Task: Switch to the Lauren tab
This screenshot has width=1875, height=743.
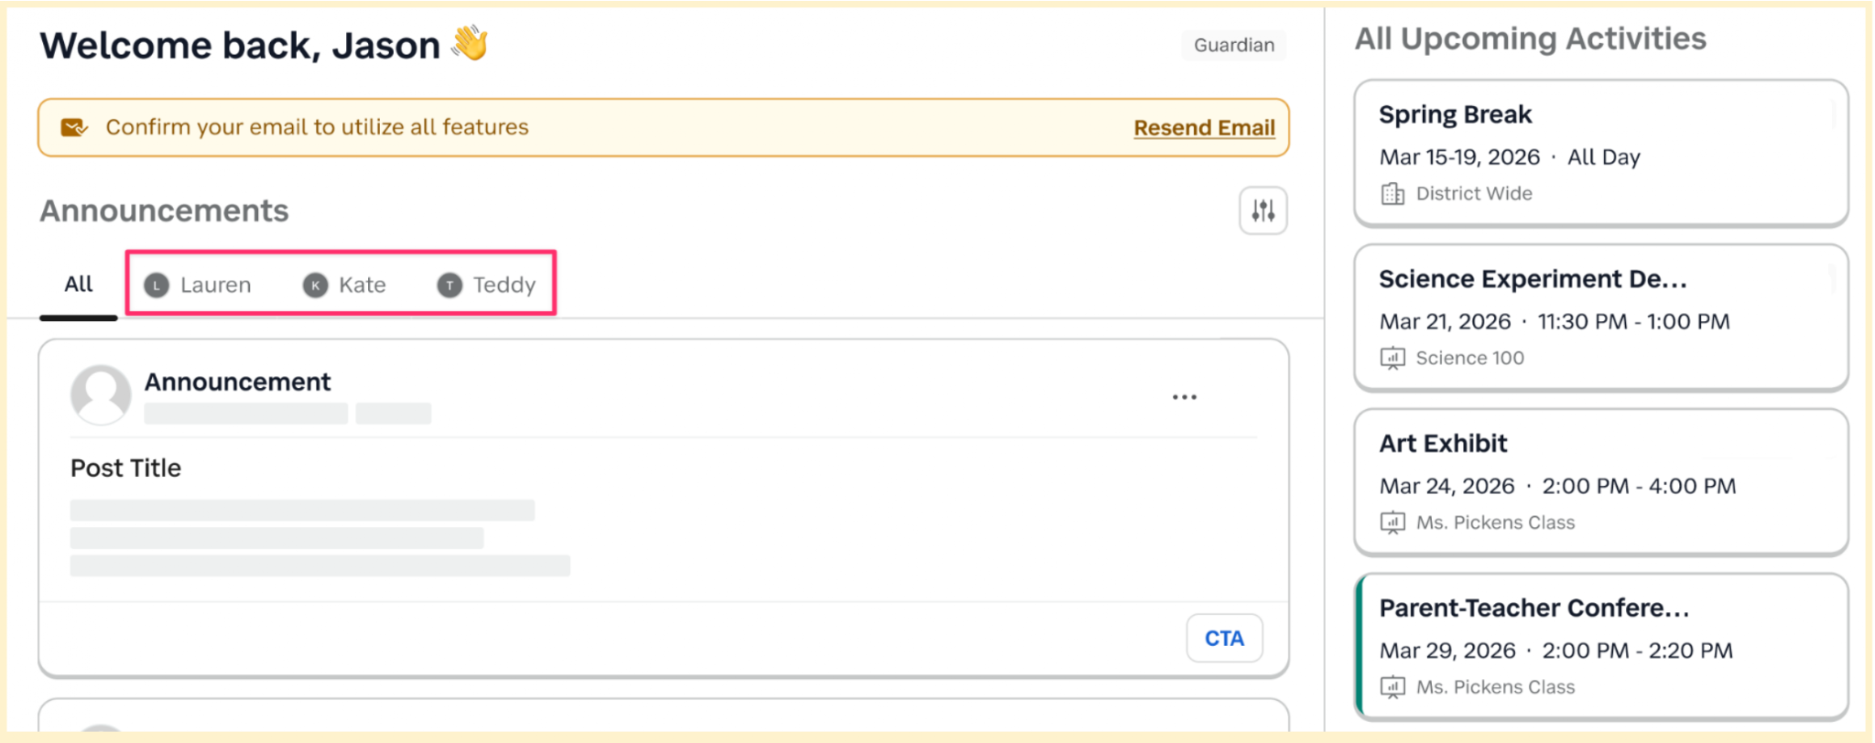Action: click(x=198, y=285)
